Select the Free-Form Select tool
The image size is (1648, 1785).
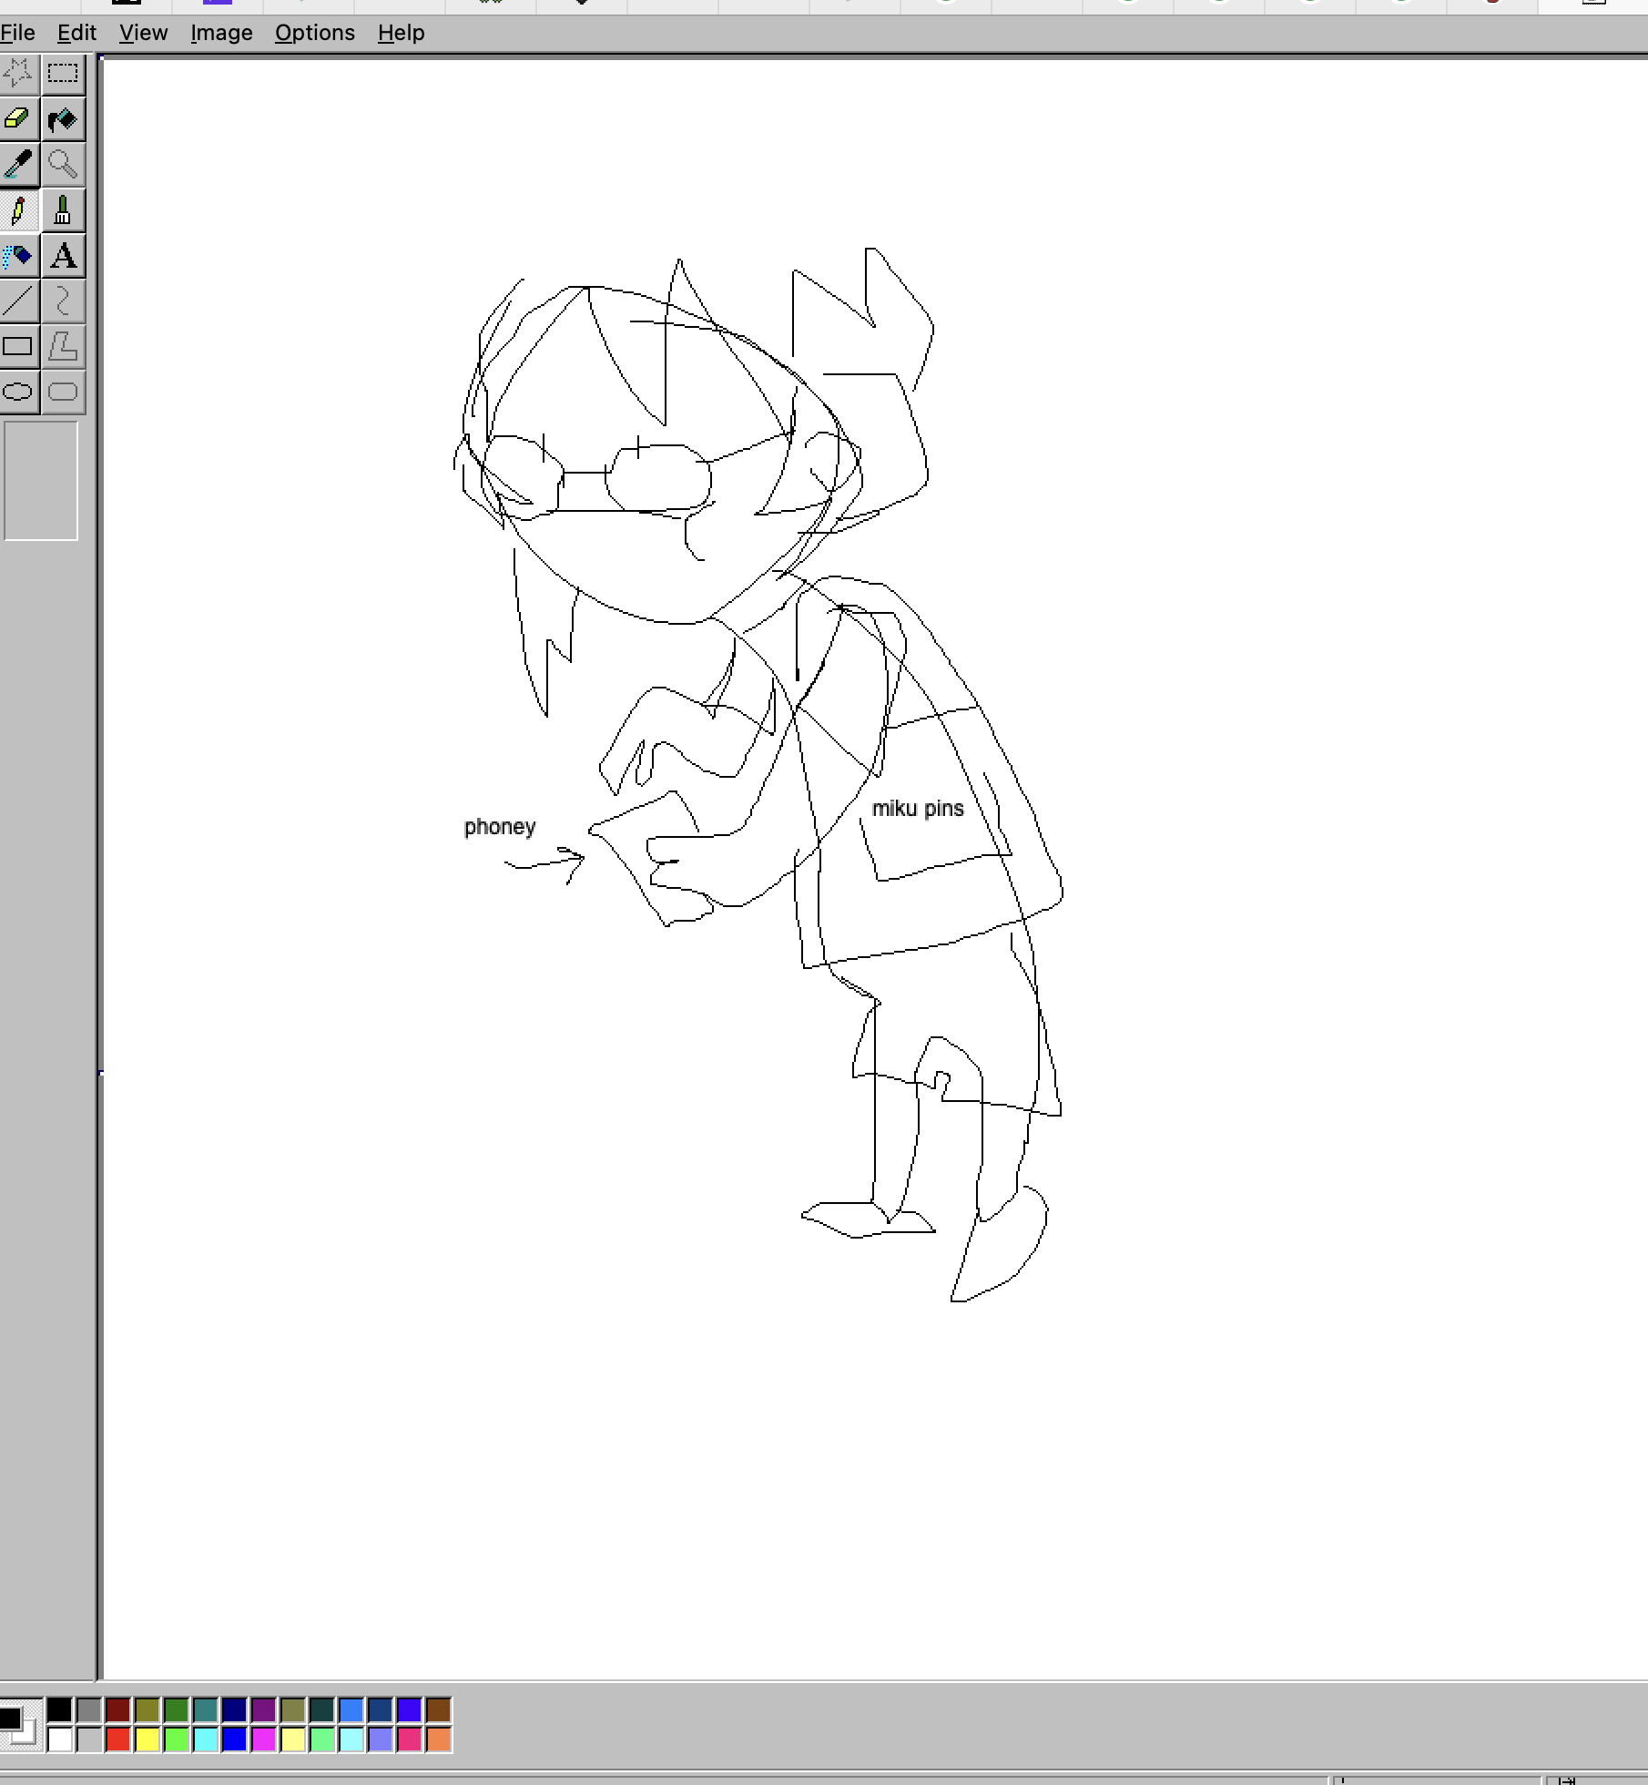click(x=18, y=73)
